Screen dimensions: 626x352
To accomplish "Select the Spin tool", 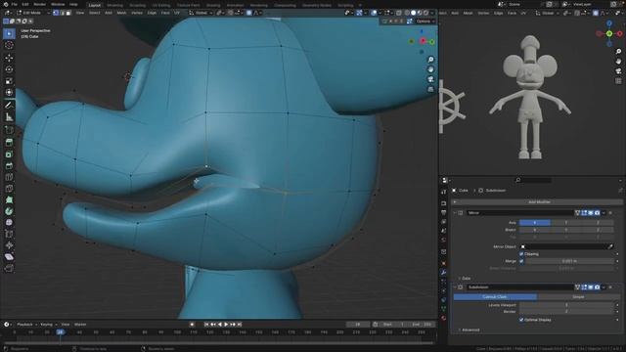I will (9, 211).
